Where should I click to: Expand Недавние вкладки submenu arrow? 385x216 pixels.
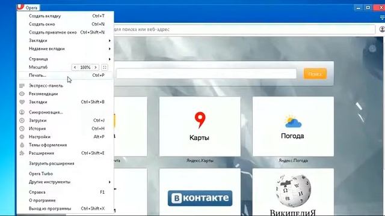(109, 49)
